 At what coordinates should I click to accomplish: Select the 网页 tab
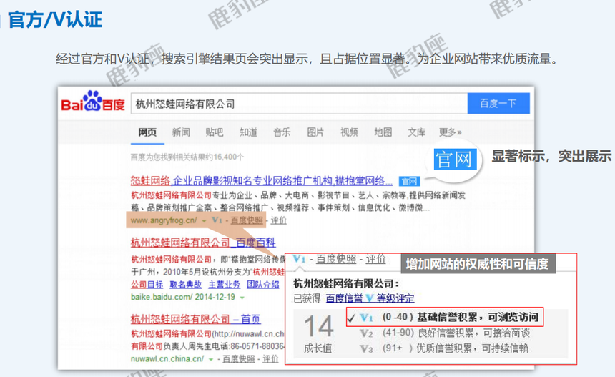click(147, 132)
